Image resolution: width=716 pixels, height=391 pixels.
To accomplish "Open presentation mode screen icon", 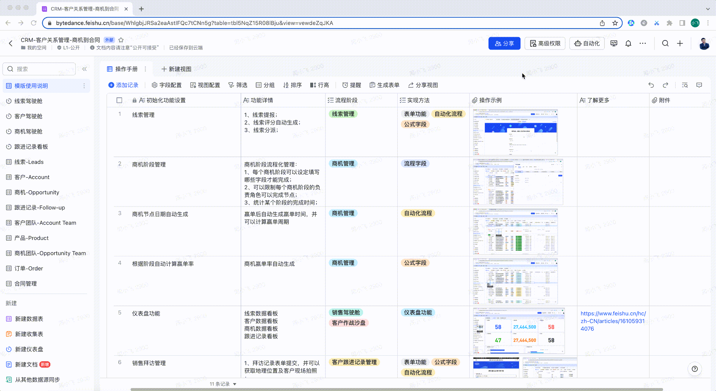I will [613, 43].
